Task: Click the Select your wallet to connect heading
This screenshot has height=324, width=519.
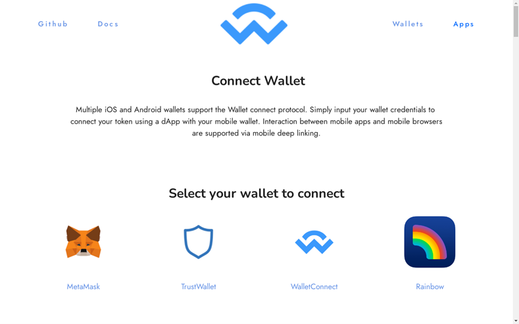Action: pyautogui.click(x=257, y=193)
